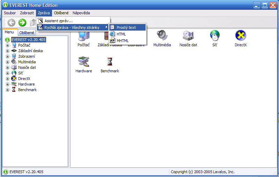279x177 pixels.
Task: Expand the DirectX tree node
Action: click(x=7, y=79)
